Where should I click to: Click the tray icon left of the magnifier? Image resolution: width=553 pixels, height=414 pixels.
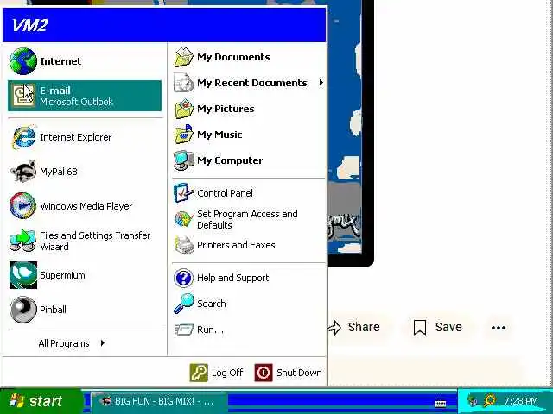pos(473,400)
